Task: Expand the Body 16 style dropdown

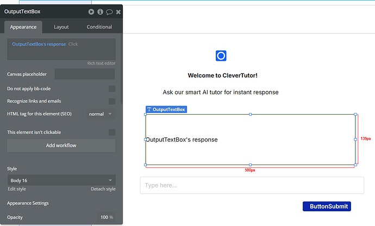Action: coord(62,180)
